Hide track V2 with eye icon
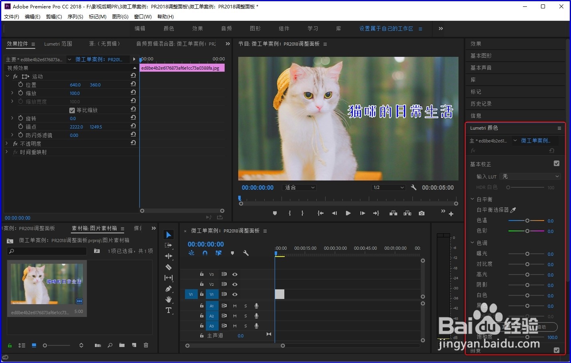 pyautogui.click(x=235, y=284)
